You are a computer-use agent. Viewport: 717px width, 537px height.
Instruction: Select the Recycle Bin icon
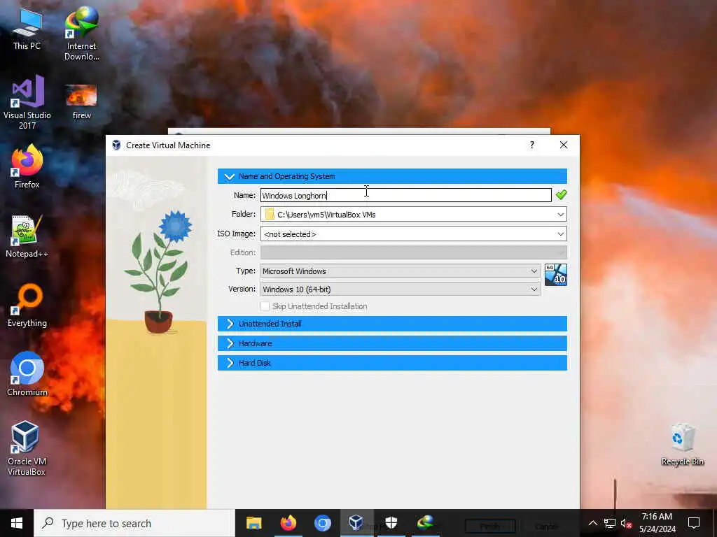(x=682, y=445)
